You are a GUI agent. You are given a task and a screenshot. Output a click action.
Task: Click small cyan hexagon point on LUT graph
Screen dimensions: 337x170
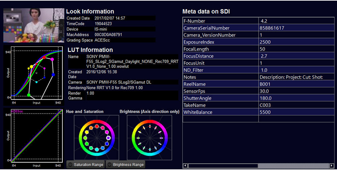point(36,82)
